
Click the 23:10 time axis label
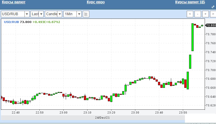pyautogui.click(x=88, y=113)
